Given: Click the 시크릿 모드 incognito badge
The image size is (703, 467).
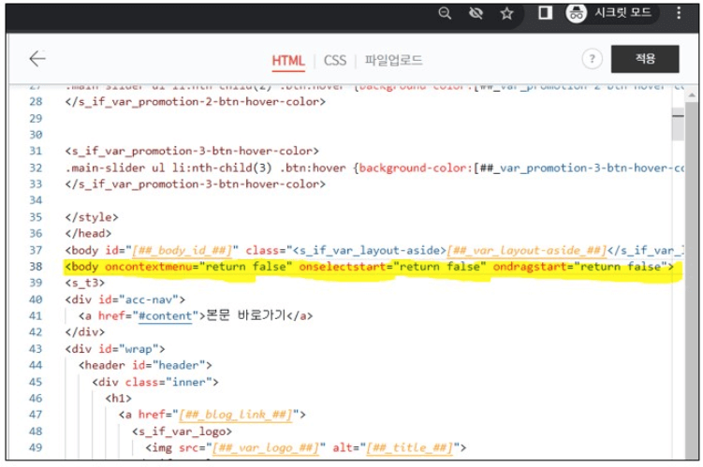Looking at the screenshot, I should click(611, 12).
